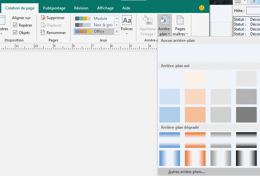Open the Affichage tab
This screenshot has width=260, height=176.
[105, 8]
